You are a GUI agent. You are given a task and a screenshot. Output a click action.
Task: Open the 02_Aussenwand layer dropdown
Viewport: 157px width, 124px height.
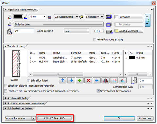66,17
